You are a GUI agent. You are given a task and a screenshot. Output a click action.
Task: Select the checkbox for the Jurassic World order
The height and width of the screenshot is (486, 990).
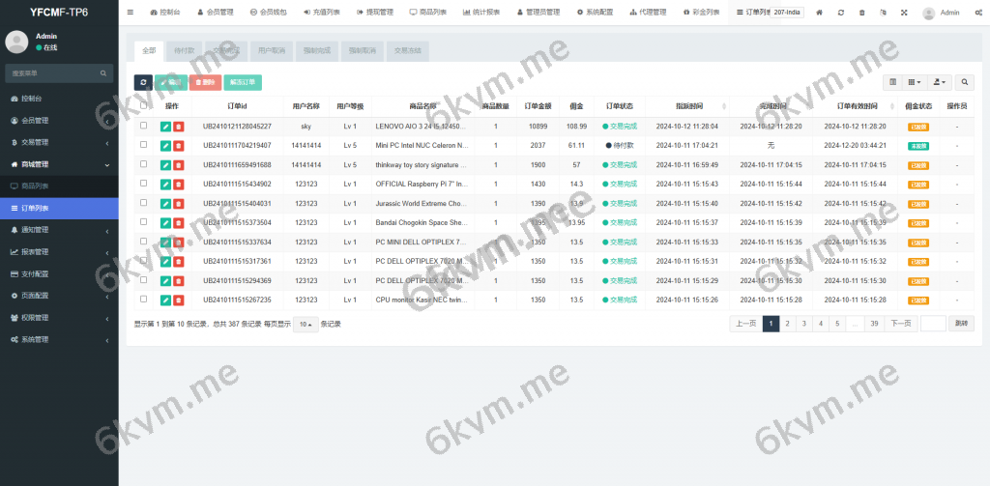point(144,203)
